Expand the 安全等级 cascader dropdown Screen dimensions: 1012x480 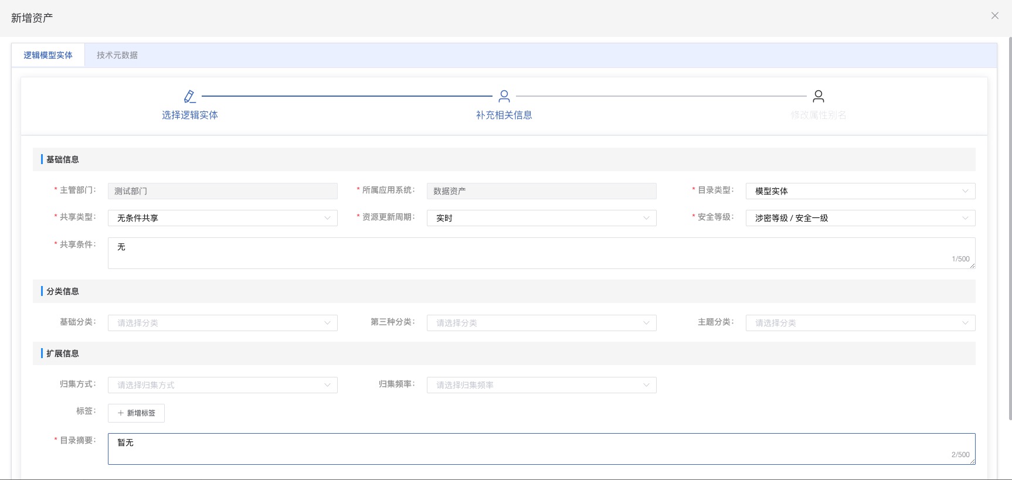point(860,218)
